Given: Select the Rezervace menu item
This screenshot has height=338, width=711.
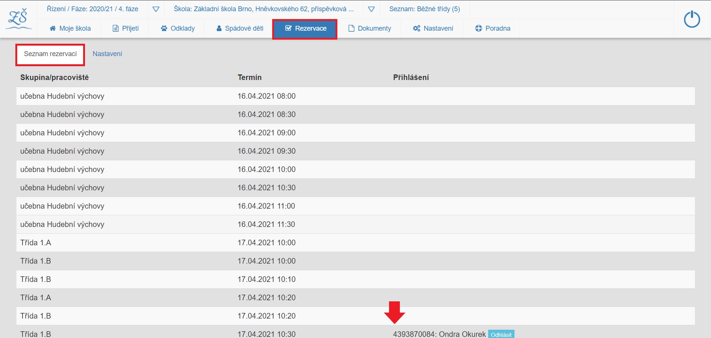Looking at the screenshot, I should coord(305,29).
